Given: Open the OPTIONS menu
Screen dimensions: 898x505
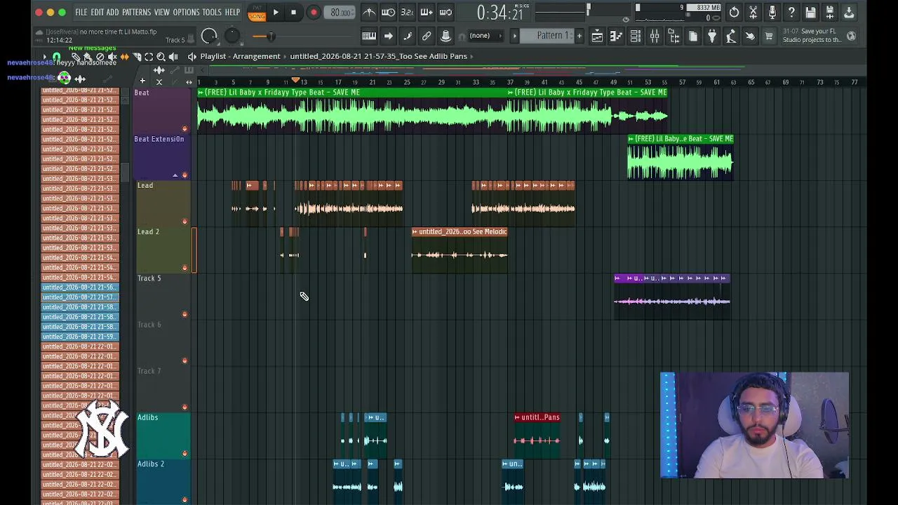Looking at the screenshot, I should (x=187, y=12).
